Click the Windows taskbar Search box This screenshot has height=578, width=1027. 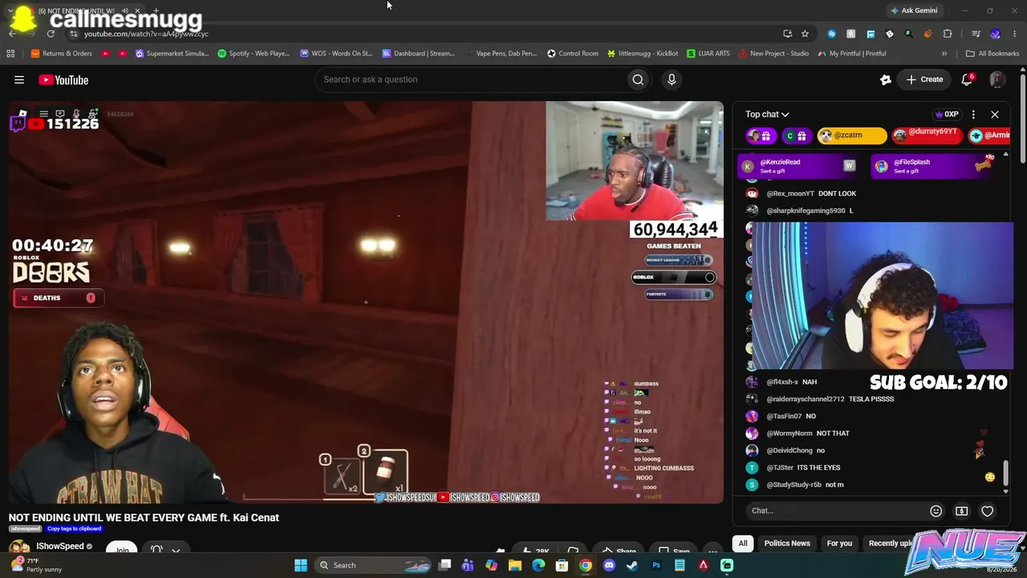tap(374, 565)
